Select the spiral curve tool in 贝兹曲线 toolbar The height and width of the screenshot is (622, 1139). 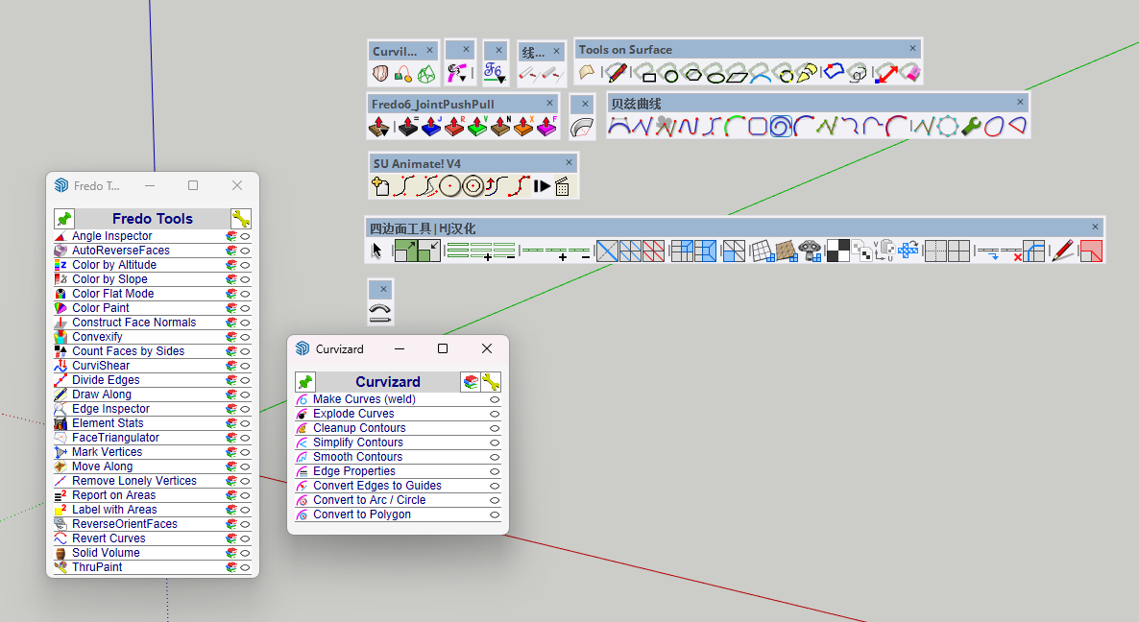click(x=780, y=127)
